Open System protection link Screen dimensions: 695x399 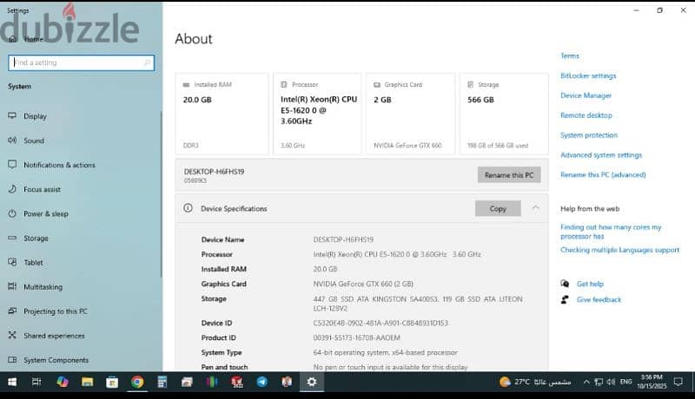589,135
